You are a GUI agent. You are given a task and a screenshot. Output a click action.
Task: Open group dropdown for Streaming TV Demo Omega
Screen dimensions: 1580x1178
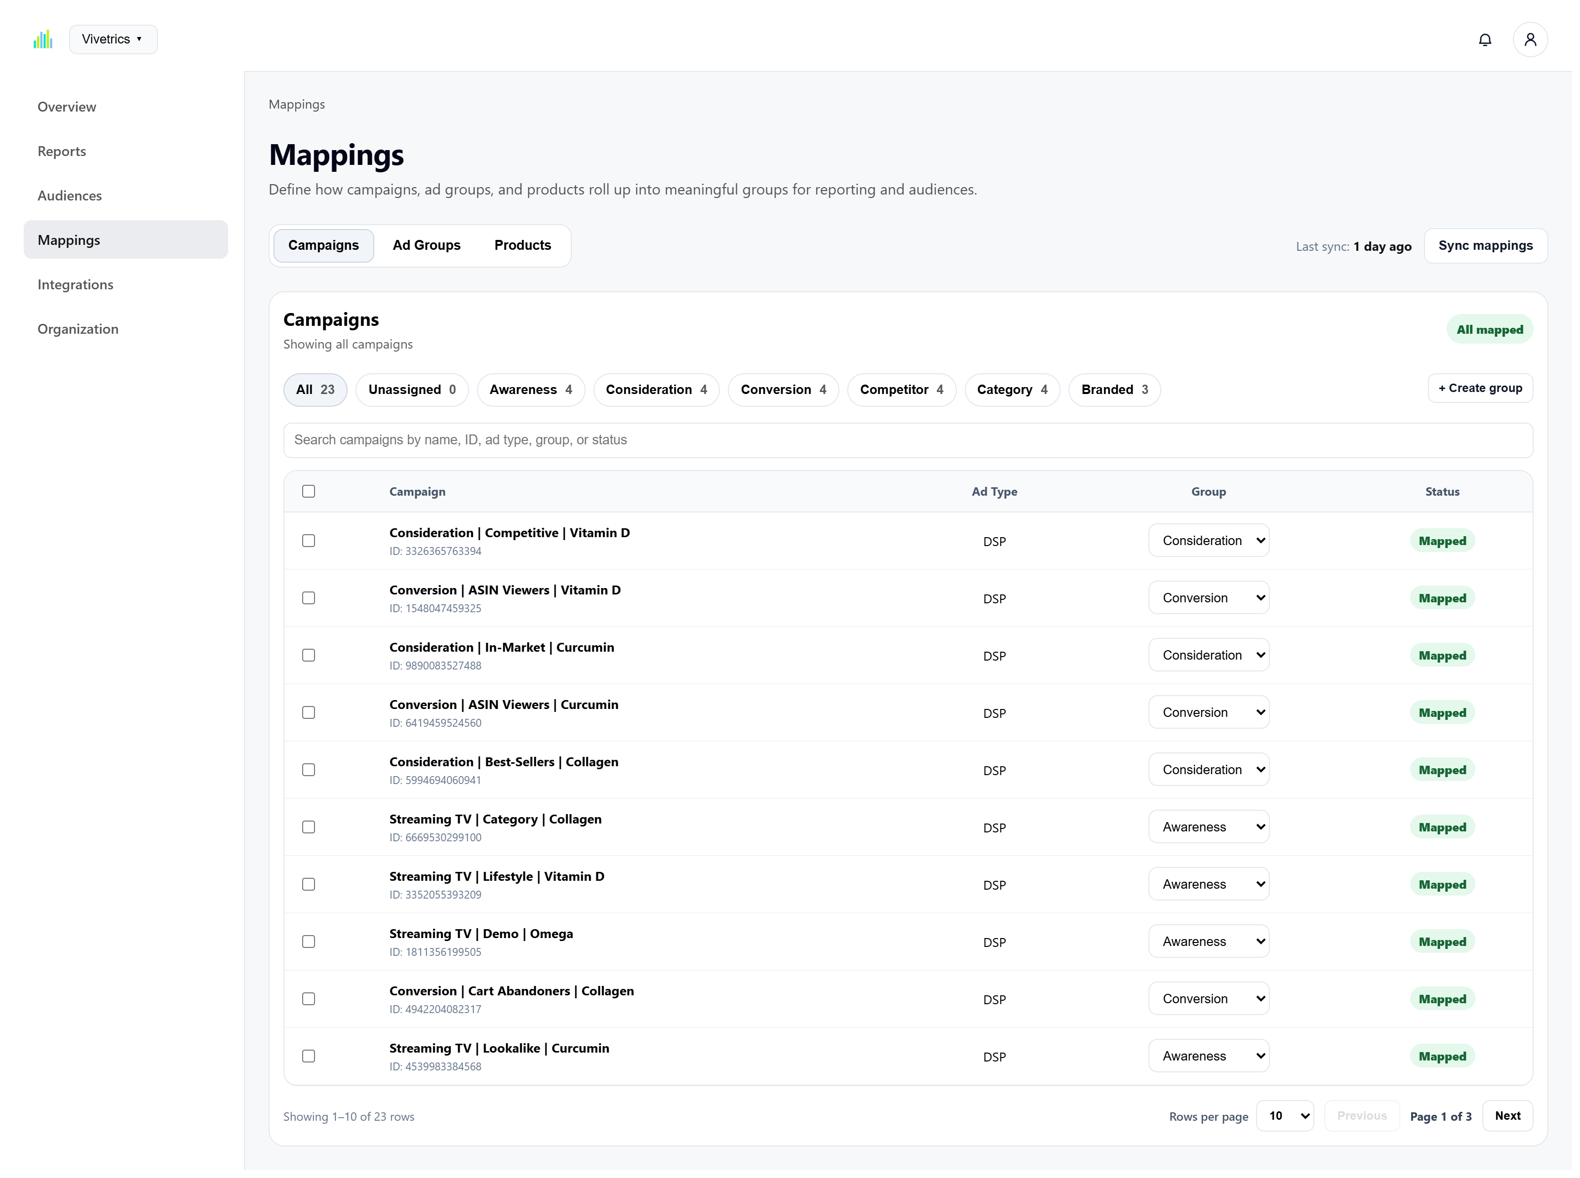click(1209, 941)
